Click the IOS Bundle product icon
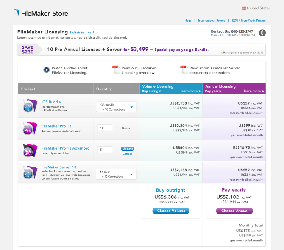The height and width of the screenshot is (250, 284). click(30, 106)
